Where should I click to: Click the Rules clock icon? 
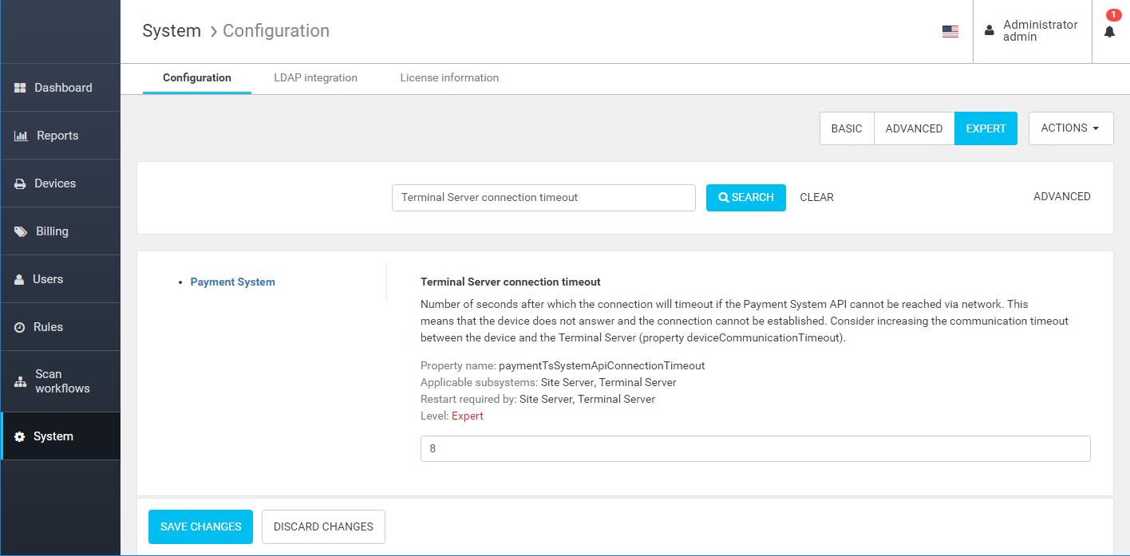[20, 327]
